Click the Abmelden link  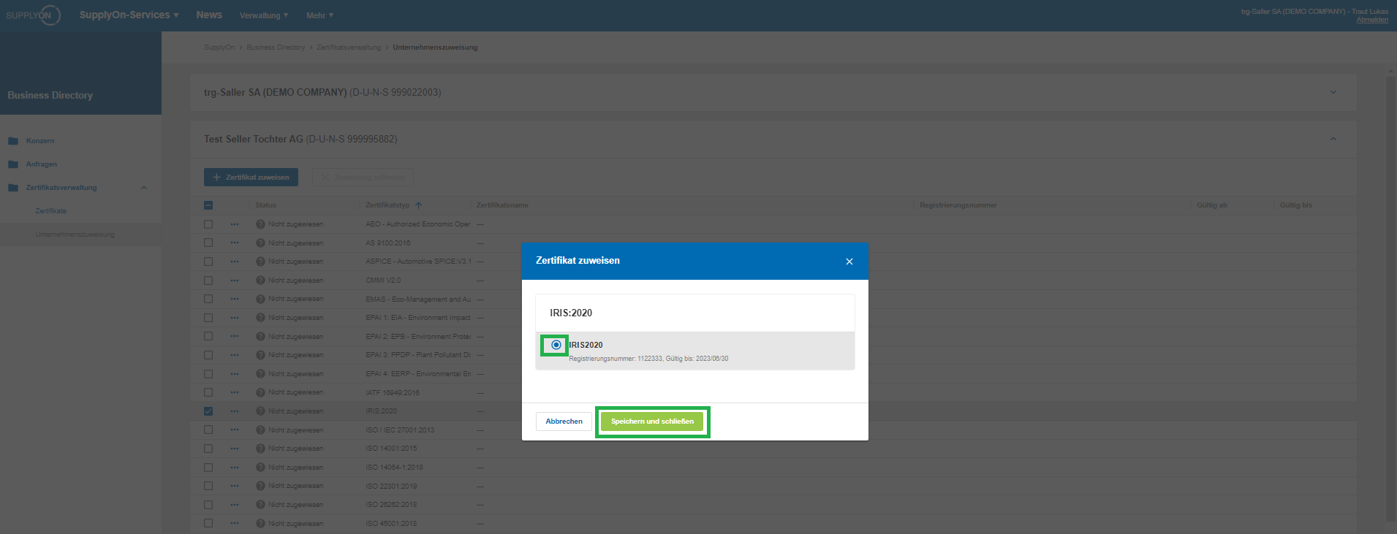(x=1372, y=20)
